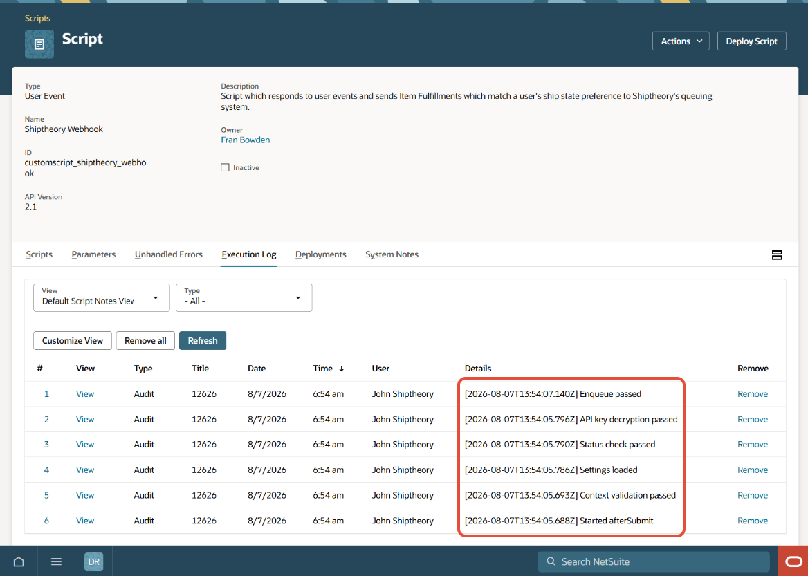Click the 'Shiptheory Webhook' name value
Screen dimensions: 808x576
click(x=64, y=129)
